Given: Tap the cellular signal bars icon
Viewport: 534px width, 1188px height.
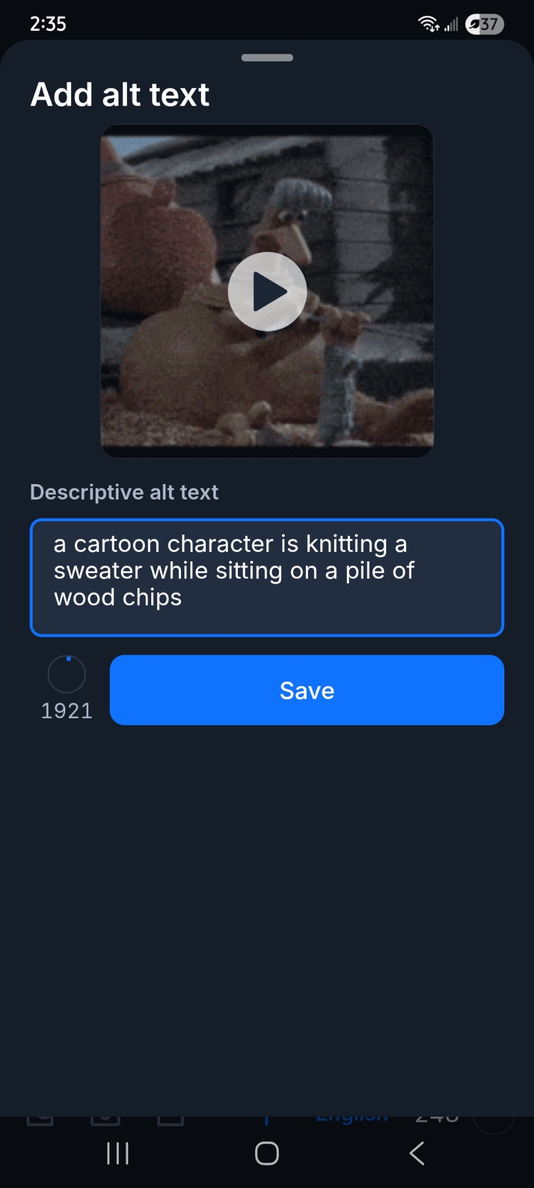Looking at the screenshot, I should [452, 24].
